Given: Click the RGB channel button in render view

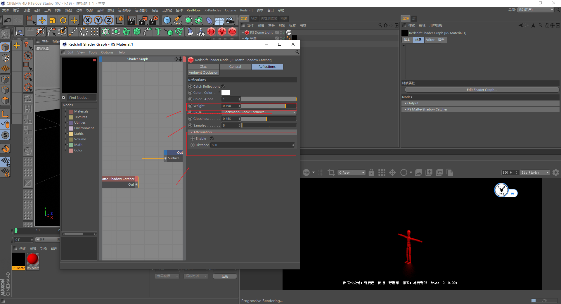Looking at the screenshot, I should [x=306, y=172].
